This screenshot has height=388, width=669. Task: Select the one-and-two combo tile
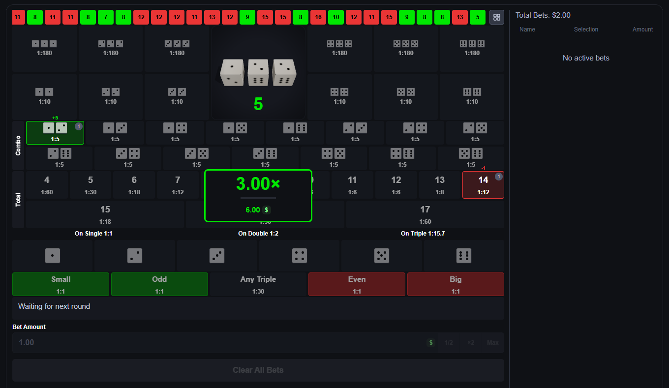pyautogui.click(x=55, y=133)
